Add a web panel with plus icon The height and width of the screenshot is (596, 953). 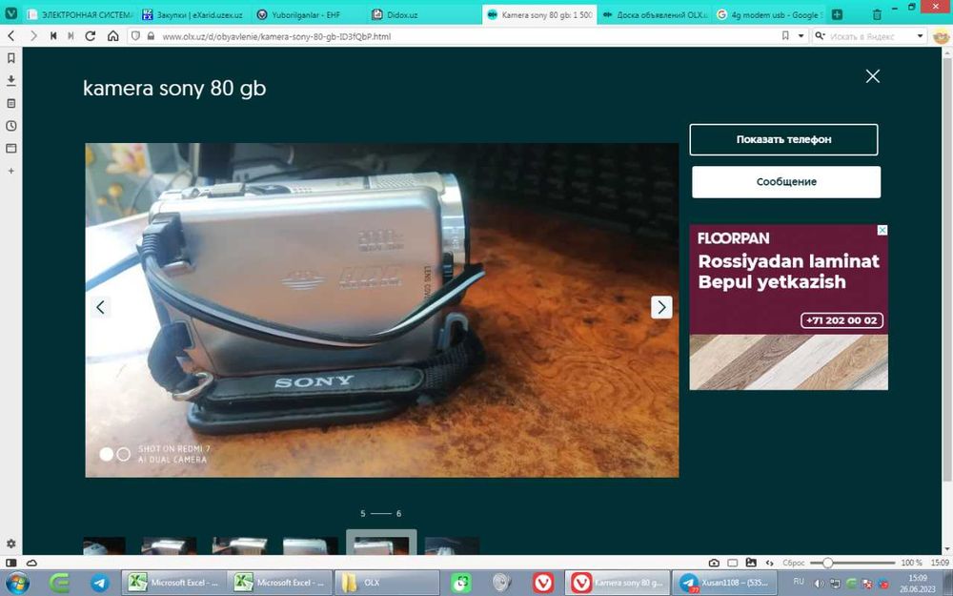click(x=10, y=171)
